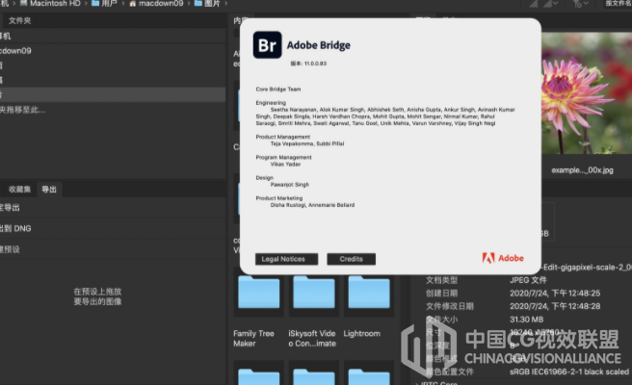
Task: Select the iSkysoft Video Converter folder icon
Action: [x=313, y=293]
